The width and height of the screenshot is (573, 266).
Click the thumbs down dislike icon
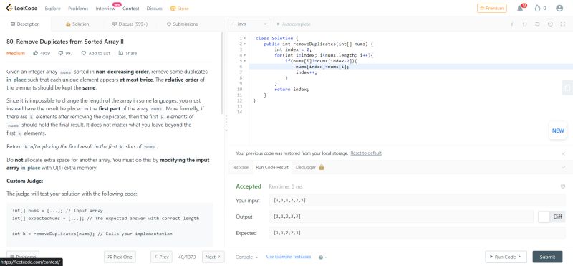point(61,53)
